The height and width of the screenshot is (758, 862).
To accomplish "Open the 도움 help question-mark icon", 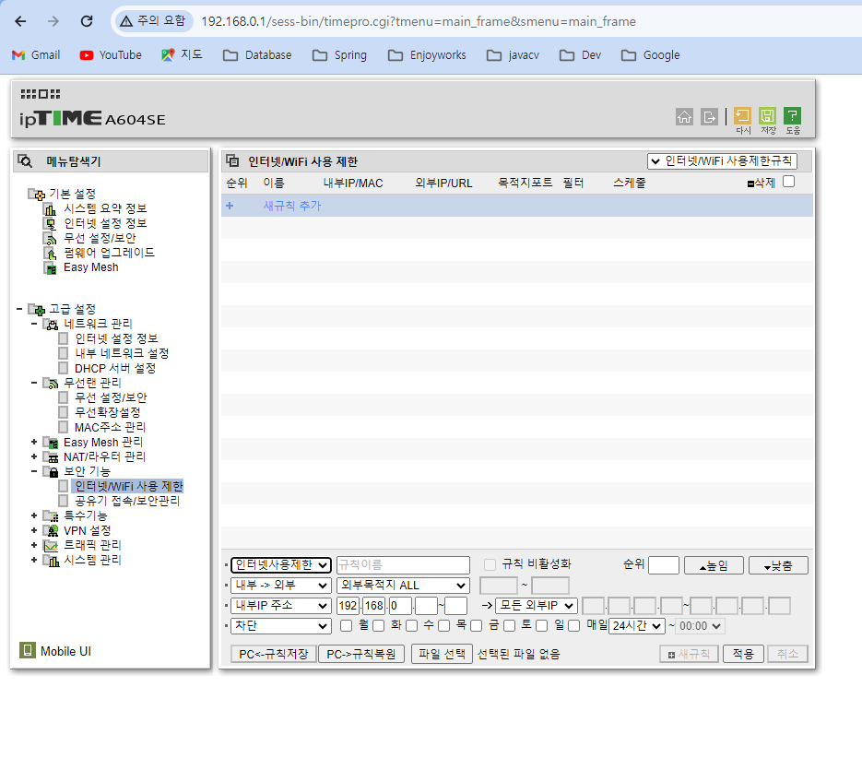I will [792, 115].
